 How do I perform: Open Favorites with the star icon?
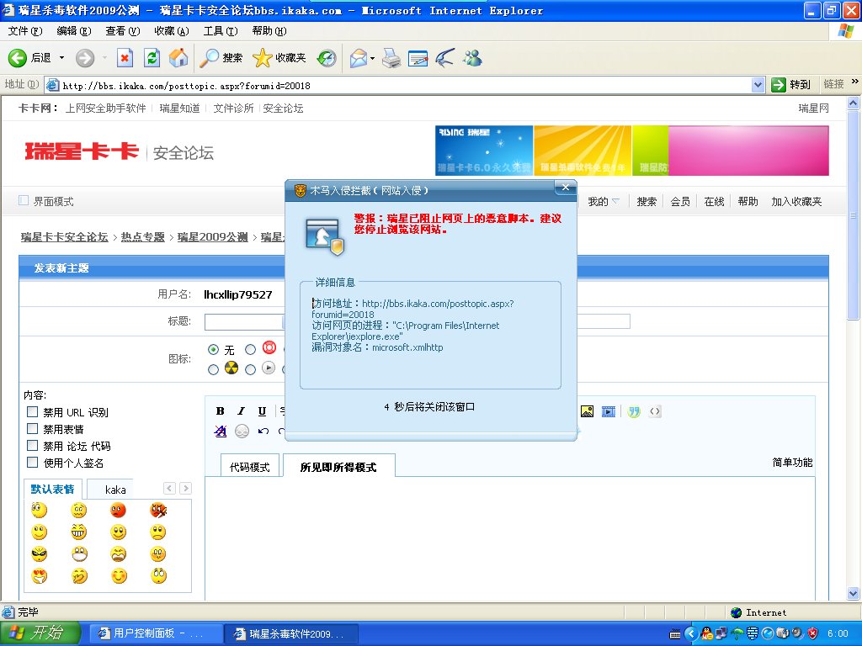[x=263, y=58]
